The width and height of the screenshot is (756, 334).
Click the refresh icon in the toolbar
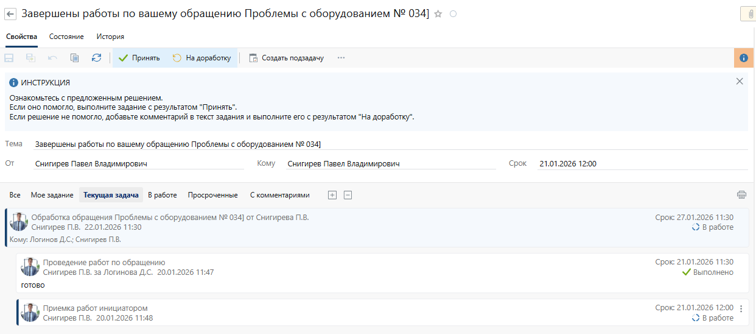(x=96, y=58)
